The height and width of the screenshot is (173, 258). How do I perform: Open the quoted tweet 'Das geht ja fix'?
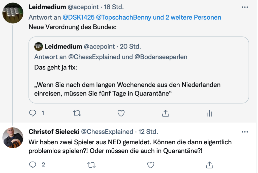point(139,70)
